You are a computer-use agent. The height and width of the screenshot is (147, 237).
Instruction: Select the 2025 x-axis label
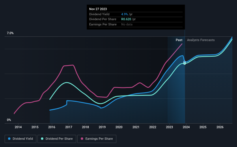tap(203, 127)
